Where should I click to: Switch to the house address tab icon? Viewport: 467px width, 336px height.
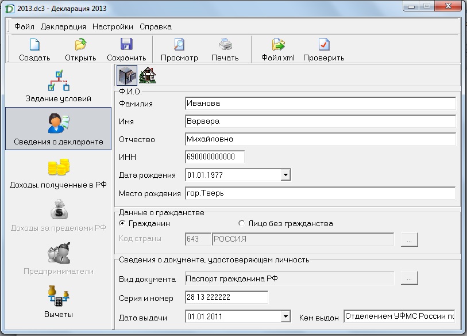pyautogui.click(x=148, y=75)
